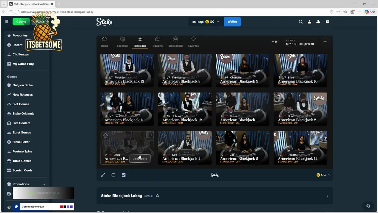The width and height of the screenshot is (378, 213).
Task: Open the GC currency selector below lobby
Action: tap(323, 175)
